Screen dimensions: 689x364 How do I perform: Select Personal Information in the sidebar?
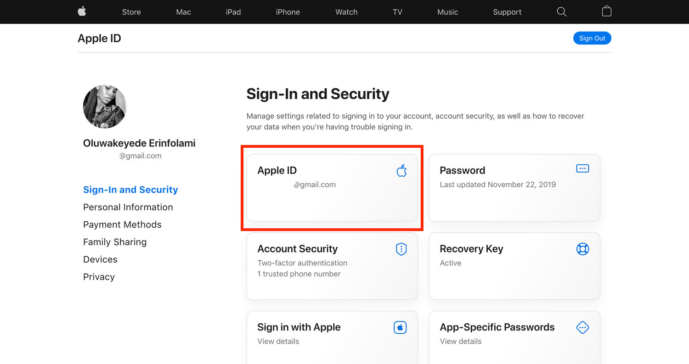tap(128, 207)
